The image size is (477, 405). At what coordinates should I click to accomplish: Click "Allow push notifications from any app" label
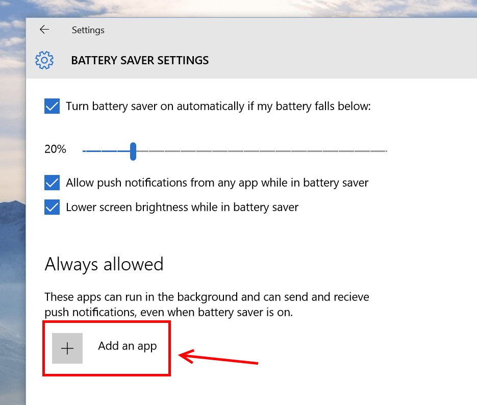(217, 183)
